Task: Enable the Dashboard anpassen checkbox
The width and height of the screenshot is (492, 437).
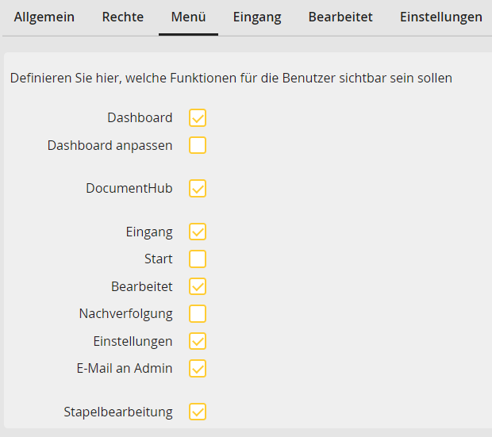Action: point(198,145)
